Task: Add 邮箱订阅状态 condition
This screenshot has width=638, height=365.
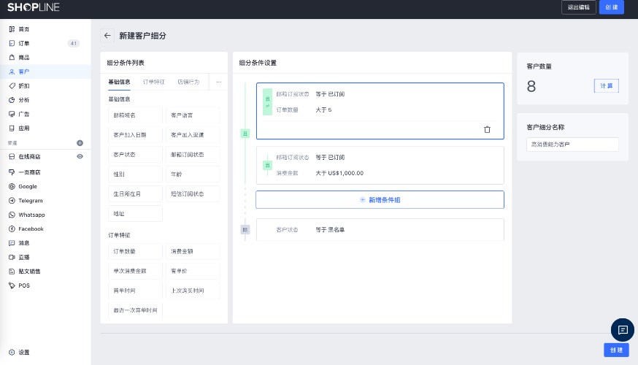Action: click(x=193, y=155)
